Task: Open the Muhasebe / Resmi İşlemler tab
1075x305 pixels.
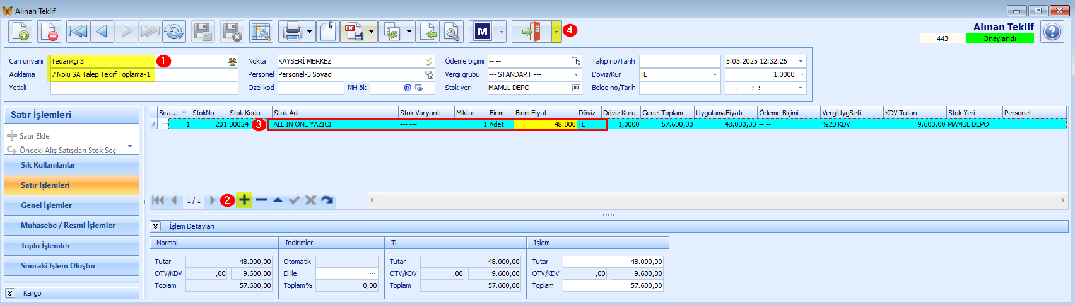Action: [71, 226]
